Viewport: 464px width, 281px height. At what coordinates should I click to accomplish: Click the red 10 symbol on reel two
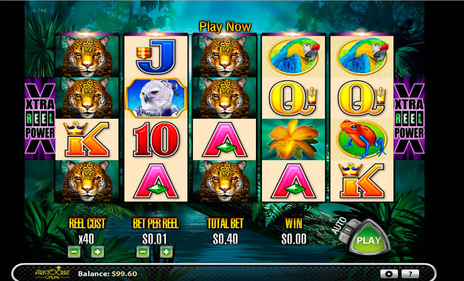click(x=156, y=139)
